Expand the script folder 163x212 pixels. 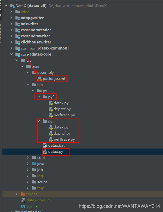[28, 182]
